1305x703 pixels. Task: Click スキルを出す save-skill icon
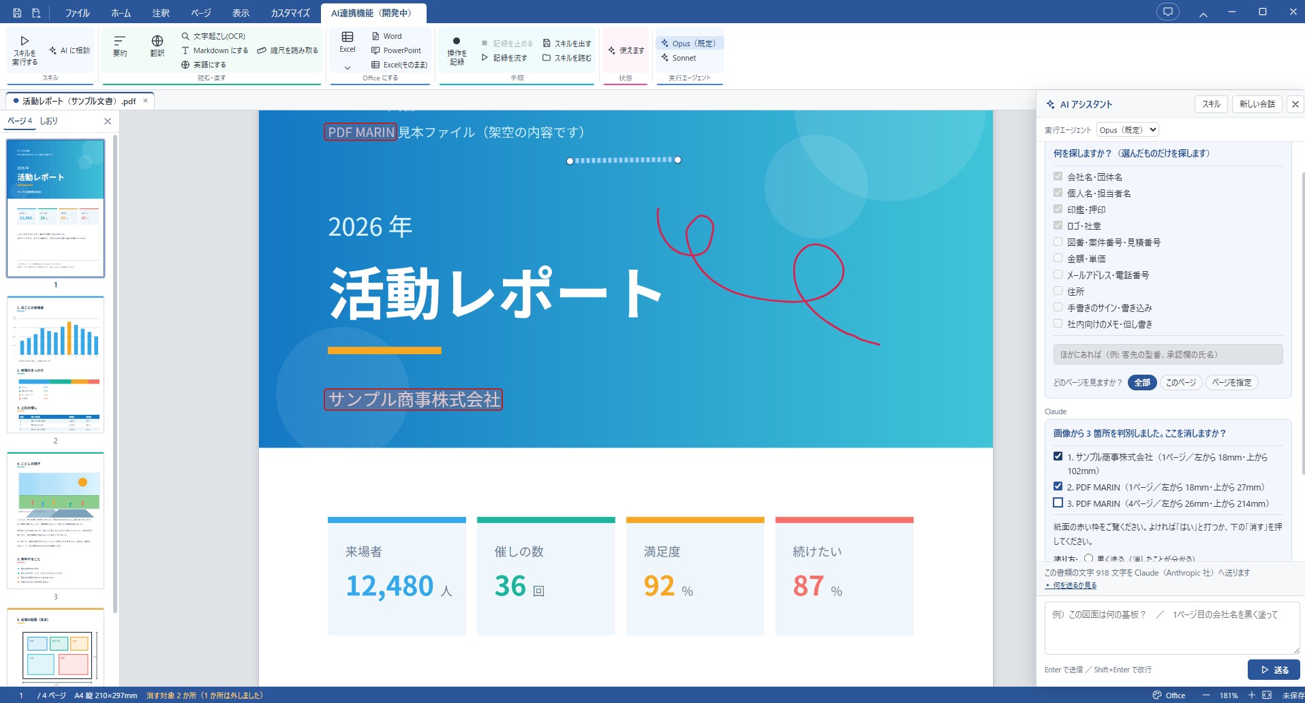pos(567,44)
